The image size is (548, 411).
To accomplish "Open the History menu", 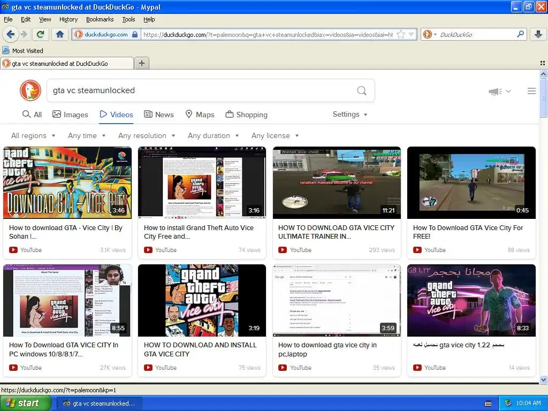I will (x=68, y=19).
